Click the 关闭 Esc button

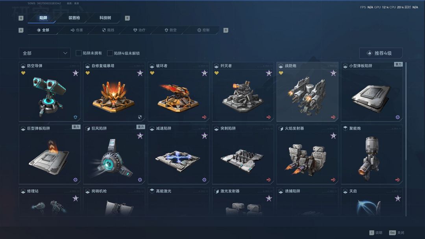click(397, 232)
